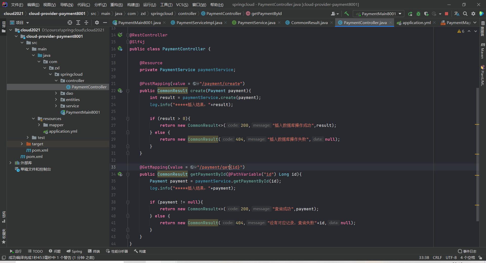Image resolution: width=486 pixels, height=263 pixels.
Task: Open the TODO tool window
Action: [35, 251]
